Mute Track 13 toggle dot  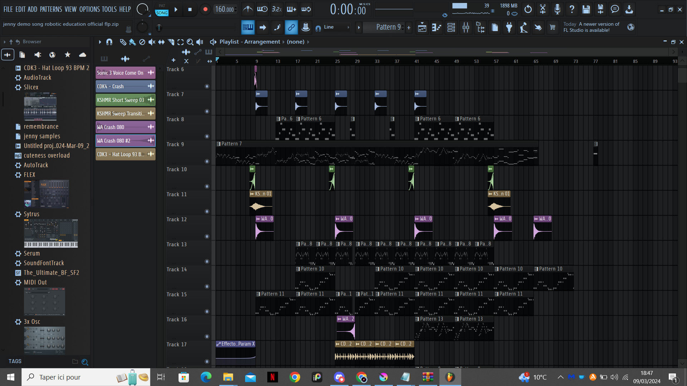point(207,262)
